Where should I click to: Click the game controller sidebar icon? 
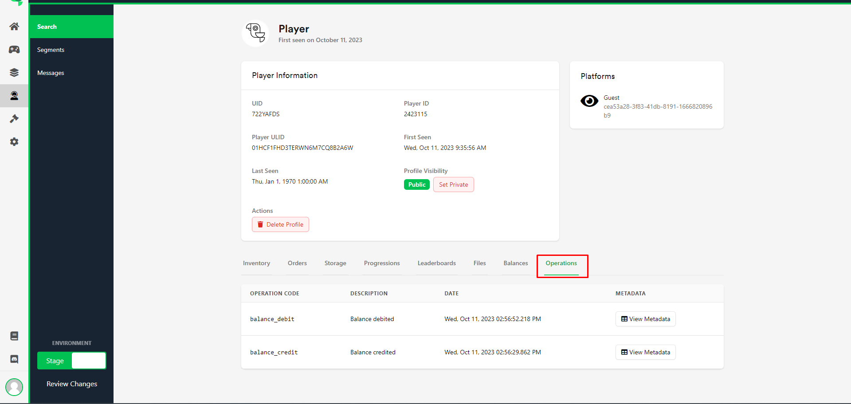(x=14, y=50)
